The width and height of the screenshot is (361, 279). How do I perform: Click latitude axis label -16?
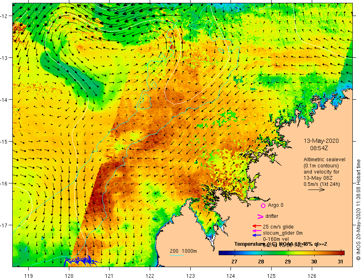[4, 183]
